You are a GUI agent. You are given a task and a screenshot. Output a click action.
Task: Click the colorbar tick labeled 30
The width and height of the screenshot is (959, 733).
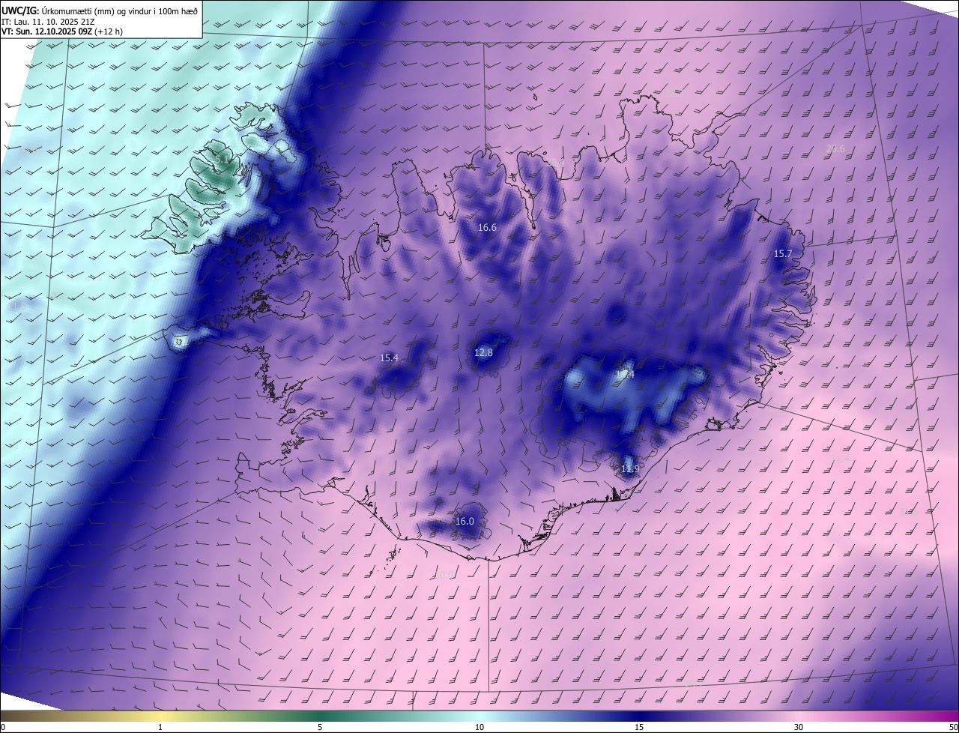pyautogui.click(x=799, y=727)
